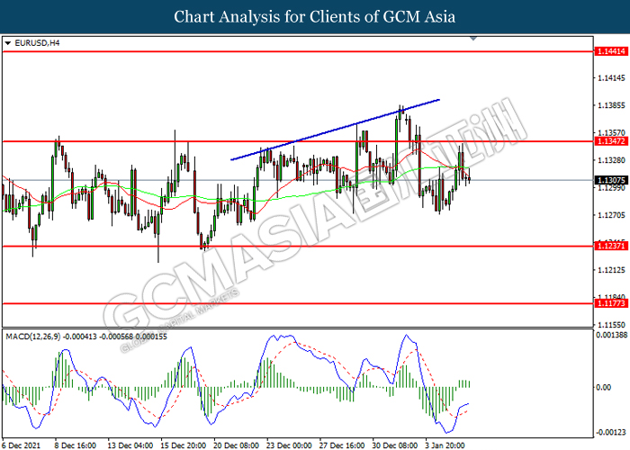Click the 6 Dec 2021 date label
This screenshot has width=630, height=450.
click(x=21, y=445)
